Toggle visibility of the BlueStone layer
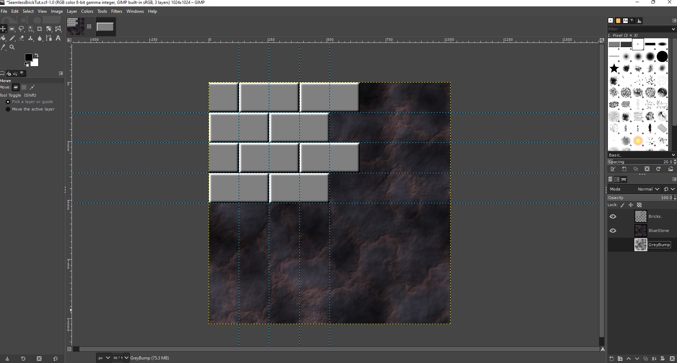677x363 pixels. click(614, 231)
